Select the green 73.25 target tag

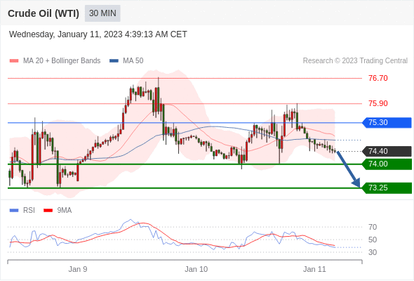click(387, 188)
